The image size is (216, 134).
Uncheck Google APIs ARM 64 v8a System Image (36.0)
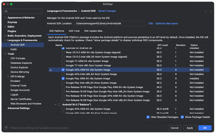pos(63,70)
